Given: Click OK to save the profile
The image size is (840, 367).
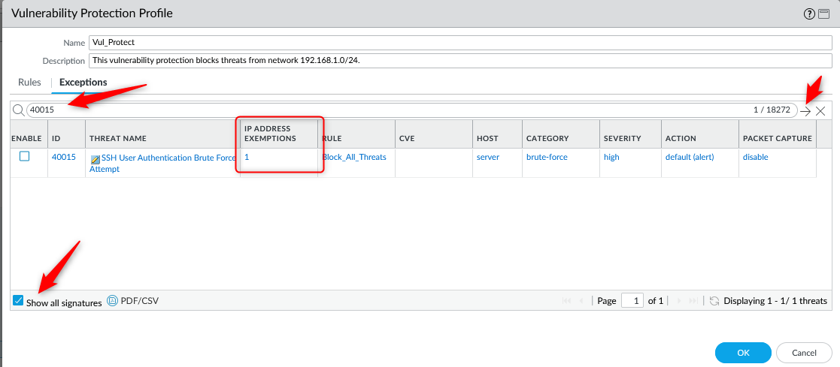Looking at the screenshot, I should [x=742, y=353].
